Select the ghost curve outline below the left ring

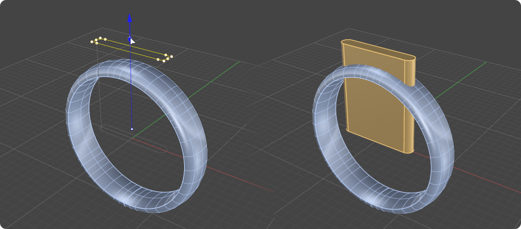pyautogui.click(x=133, y=139)
